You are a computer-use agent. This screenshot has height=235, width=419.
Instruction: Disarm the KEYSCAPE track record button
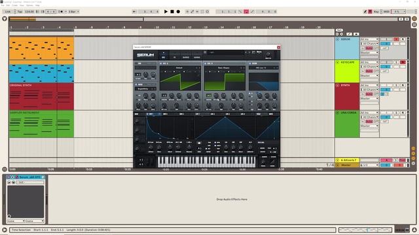pos(403,62)
